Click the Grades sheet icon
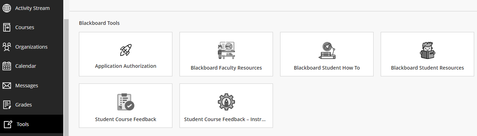 tap(7, 105)
